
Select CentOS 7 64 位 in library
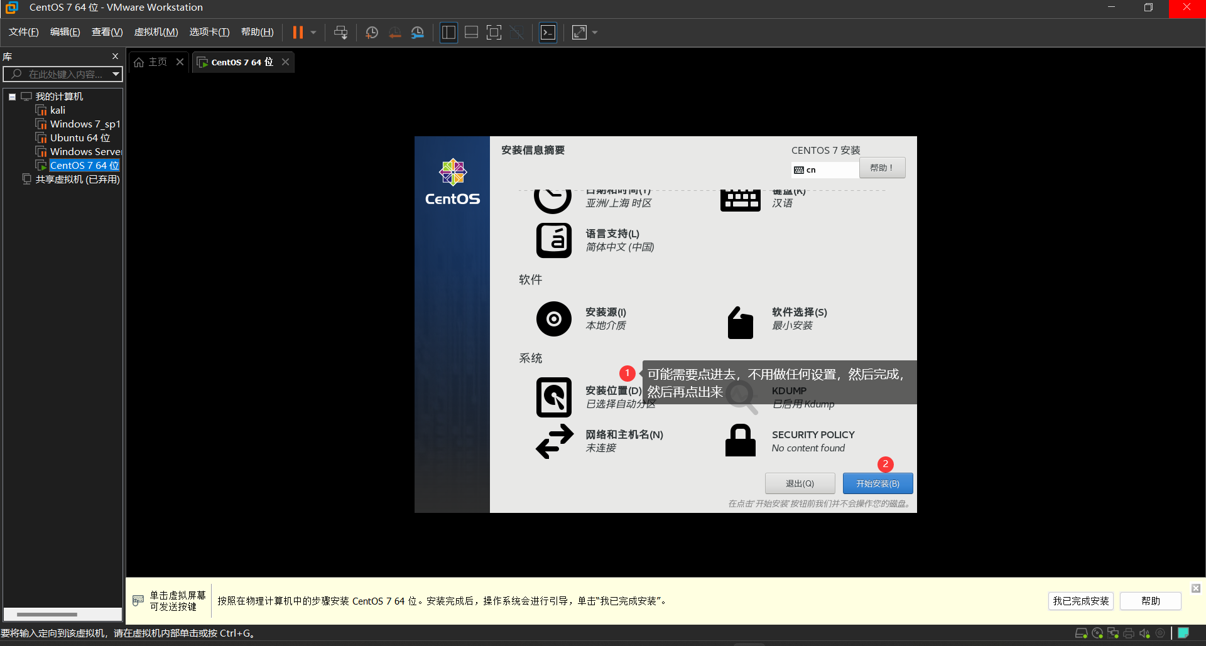(84, 166)
